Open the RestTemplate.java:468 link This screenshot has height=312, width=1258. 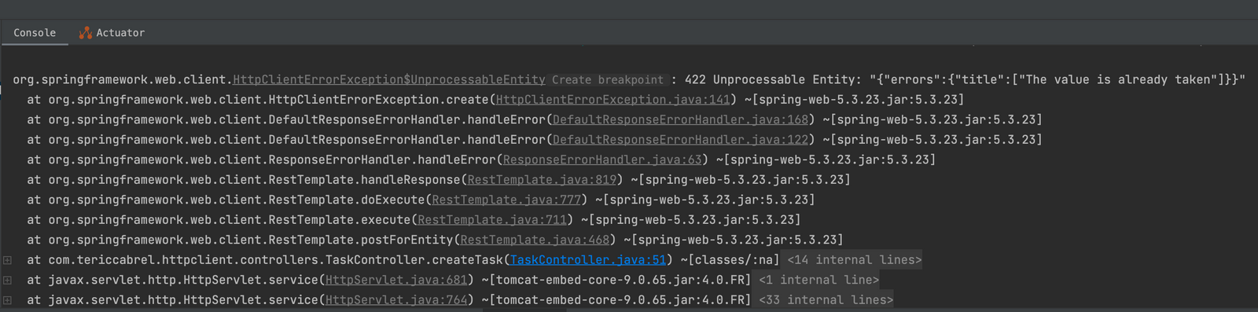tap(535, 240)
